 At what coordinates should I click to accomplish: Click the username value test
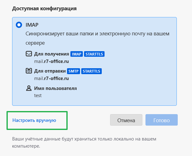point(38,96)
